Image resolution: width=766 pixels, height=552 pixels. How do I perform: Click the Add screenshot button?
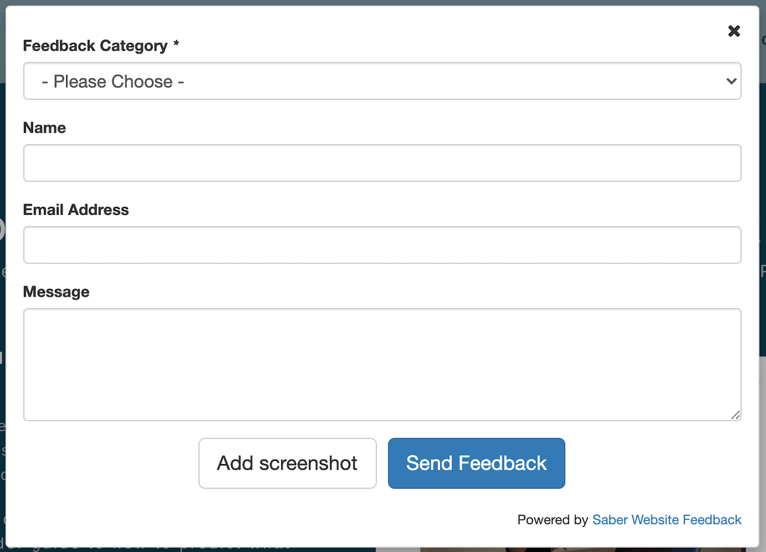coord(287,463)
